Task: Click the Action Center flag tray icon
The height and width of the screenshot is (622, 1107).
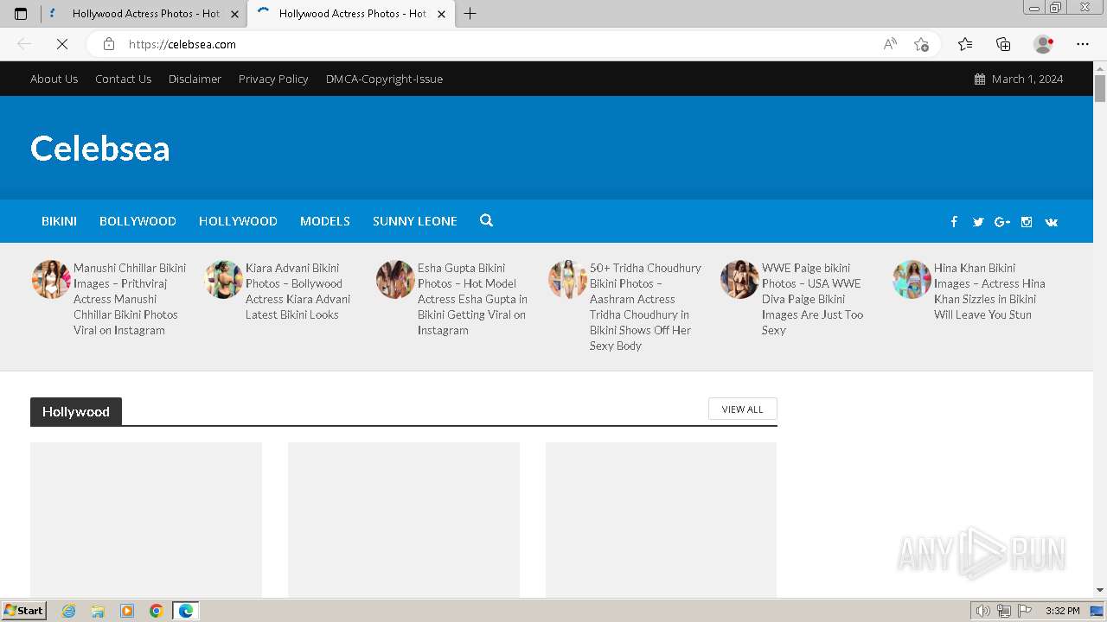Action: (1025, 611)
